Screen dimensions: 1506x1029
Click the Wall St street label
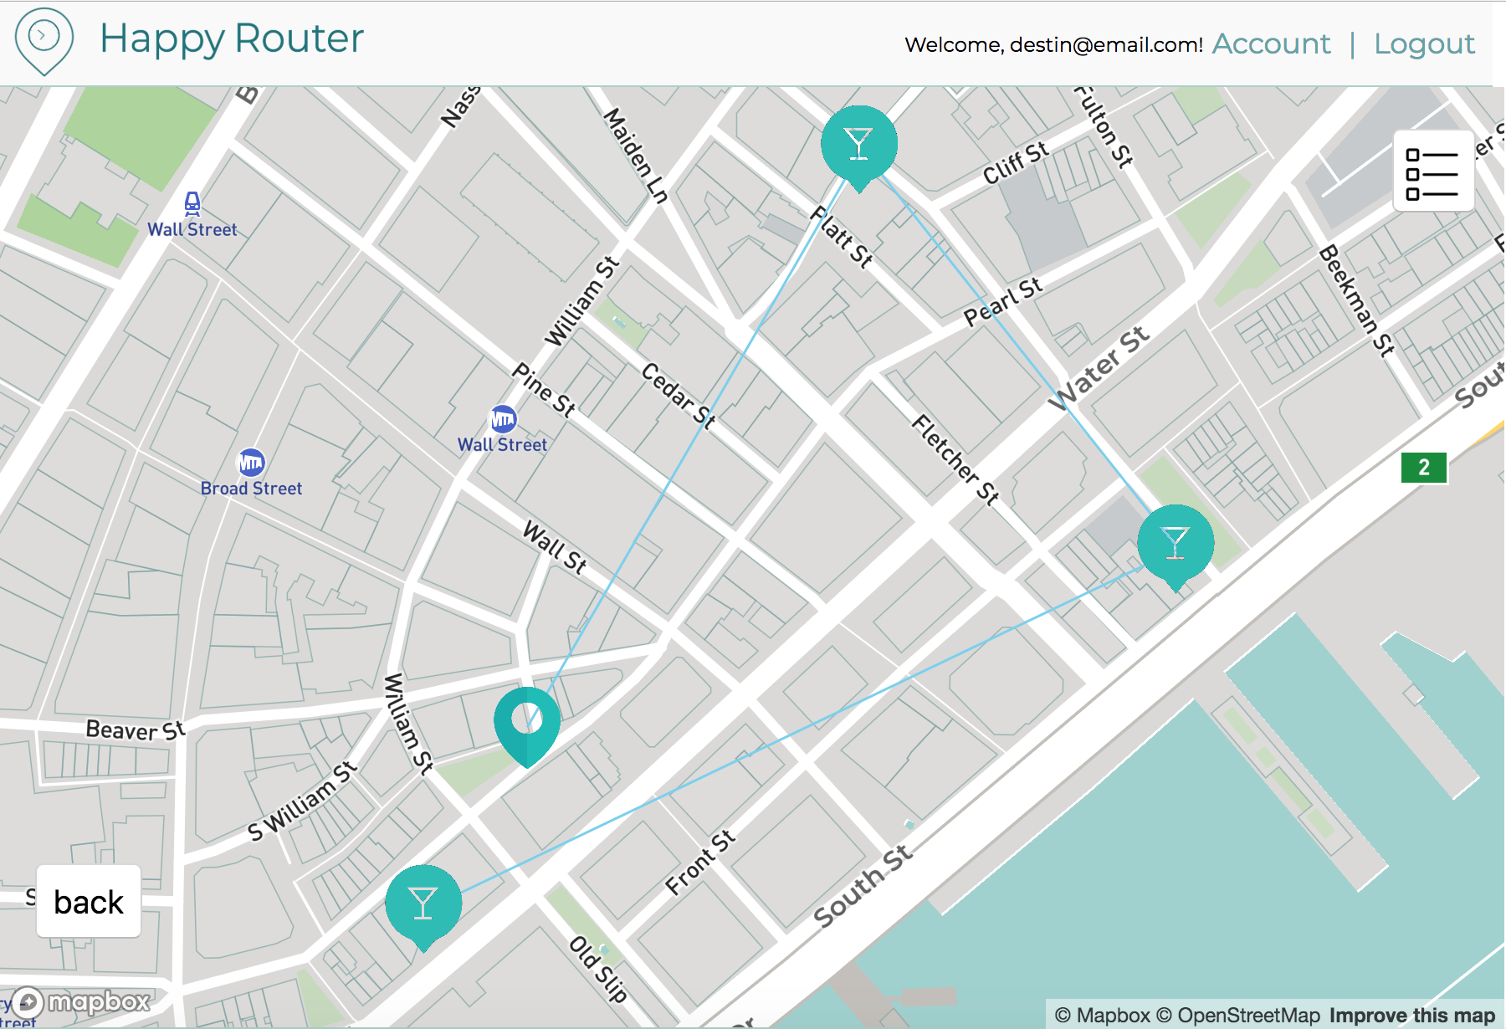tap(555, 547)
